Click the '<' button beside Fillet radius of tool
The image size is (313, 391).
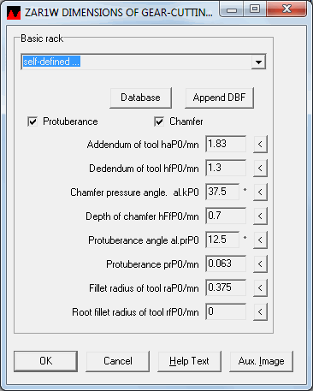click(260, 288)
